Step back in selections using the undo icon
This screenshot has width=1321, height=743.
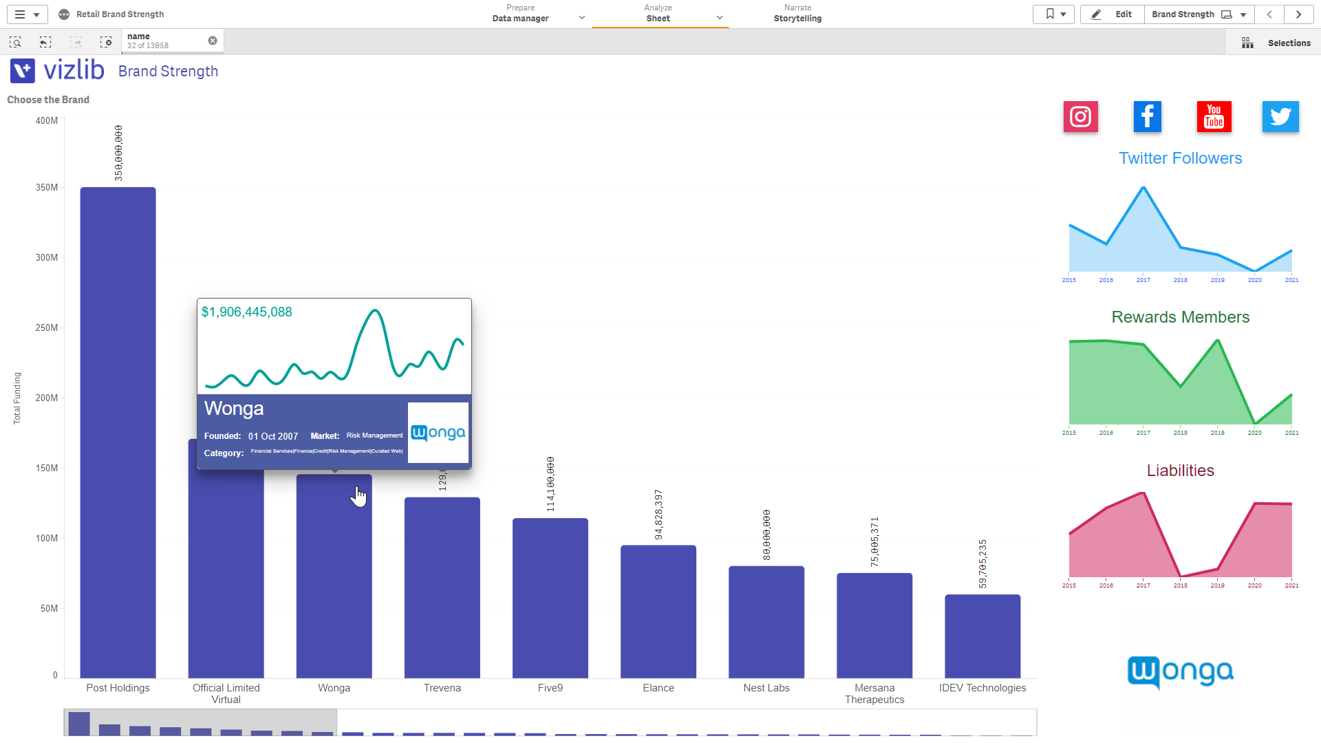point(45,42)
